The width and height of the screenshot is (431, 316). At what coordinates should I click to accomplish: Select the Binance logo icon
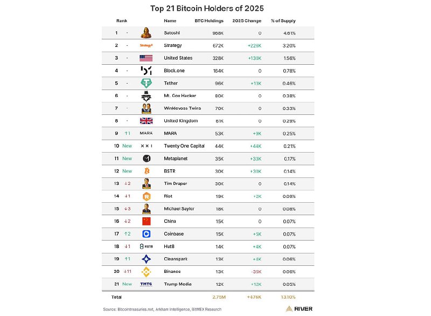pyautogui.click(x=146, y=271)
